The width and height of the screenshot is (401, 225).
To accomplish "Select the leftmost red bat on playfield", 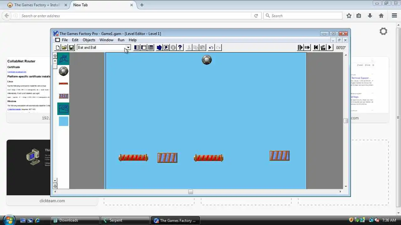I will click(x=133, y=158).
